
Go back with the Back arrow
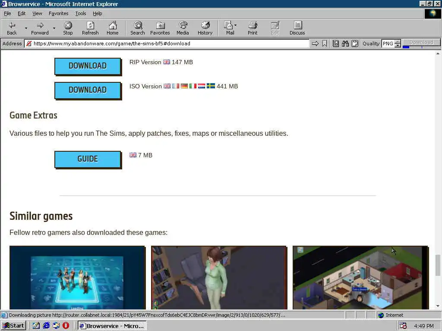pyautogui.click(x=12, y=28)
